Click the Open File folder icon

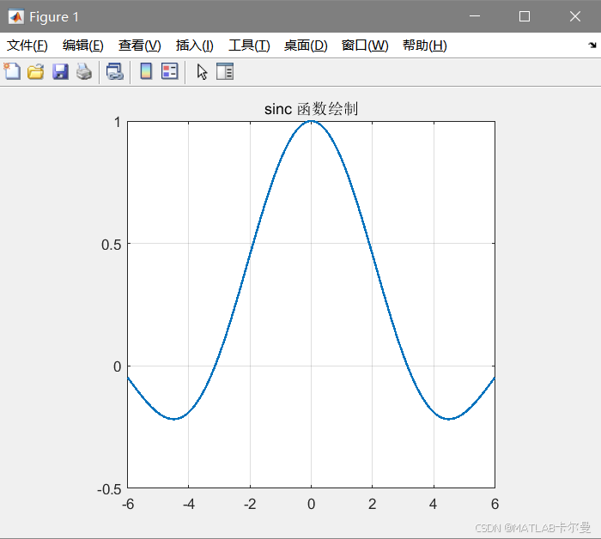pos(36,71)
